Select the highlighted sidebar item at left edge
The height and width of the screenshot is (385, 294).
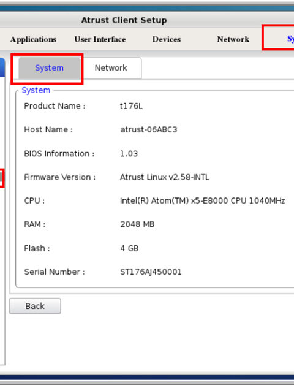click(x=1, y=178)
